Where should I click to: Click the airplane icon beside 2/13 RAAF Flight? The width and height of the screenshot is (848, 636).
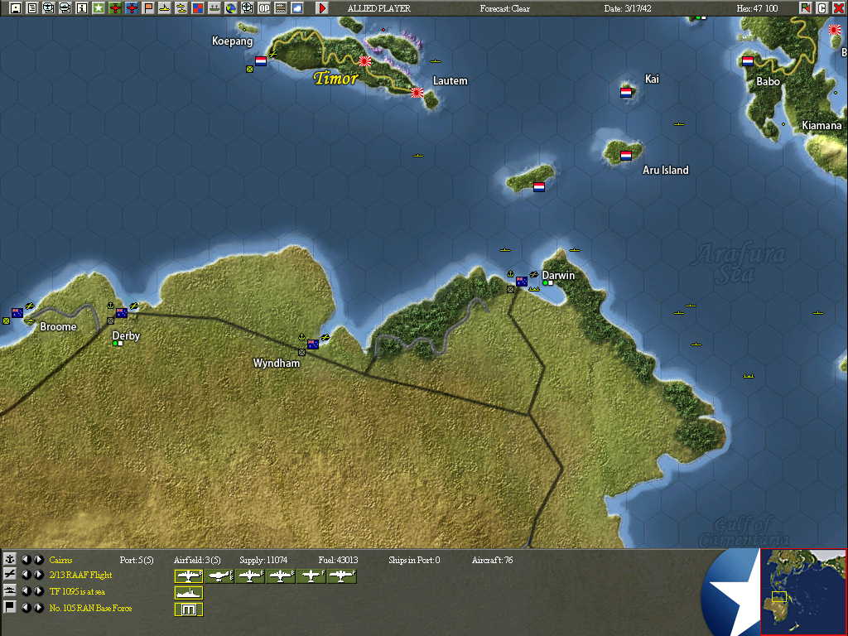9,575
